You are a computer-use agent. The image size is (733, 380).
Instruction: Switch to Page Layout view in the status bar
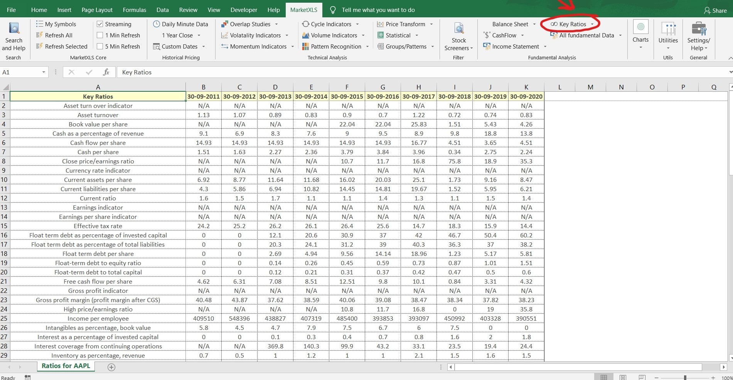click(x=623, y=378)
